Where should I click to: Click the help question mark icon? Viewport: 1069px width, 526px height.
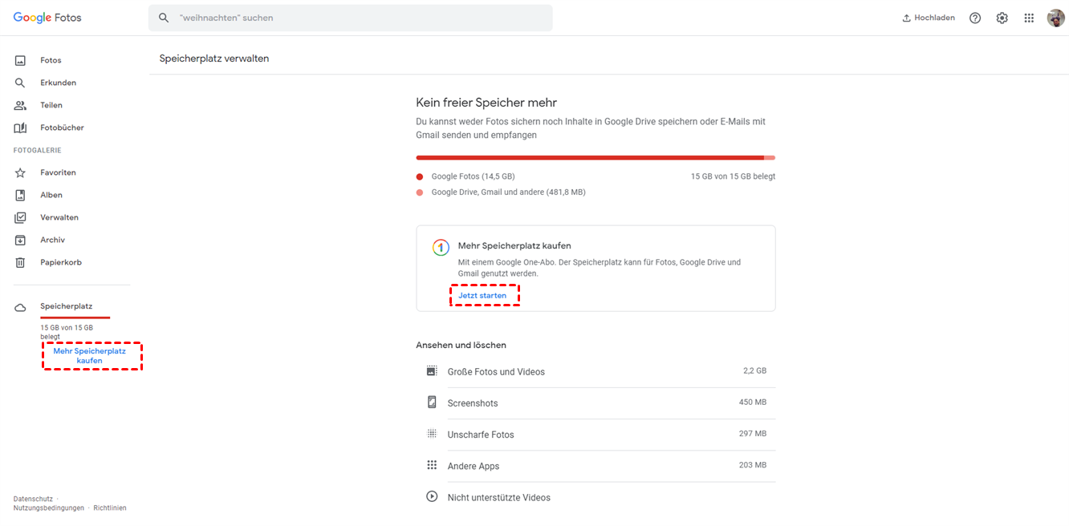point(975,18)
